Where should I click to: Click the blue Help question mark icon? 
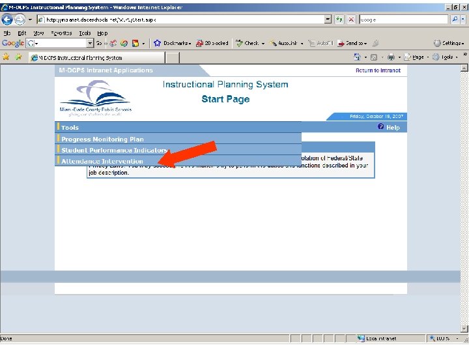pyautogui.click(x=380, y=126)
